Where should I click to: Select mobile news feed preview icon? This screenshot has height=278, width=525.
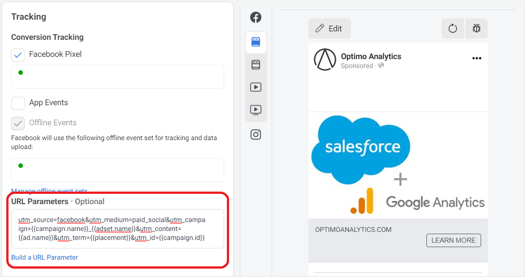256,42
